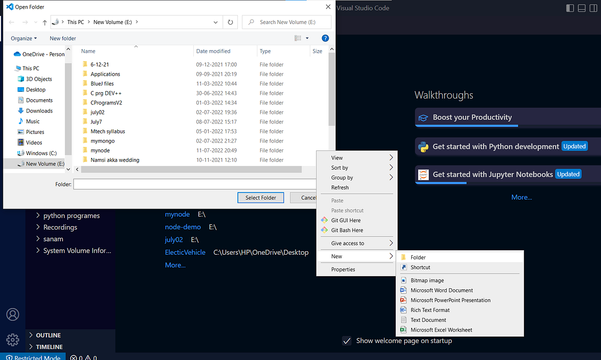This screenshot has width=601, height=360.
Task: Open the Manage gear icon in activity bar
Action: 13,339
